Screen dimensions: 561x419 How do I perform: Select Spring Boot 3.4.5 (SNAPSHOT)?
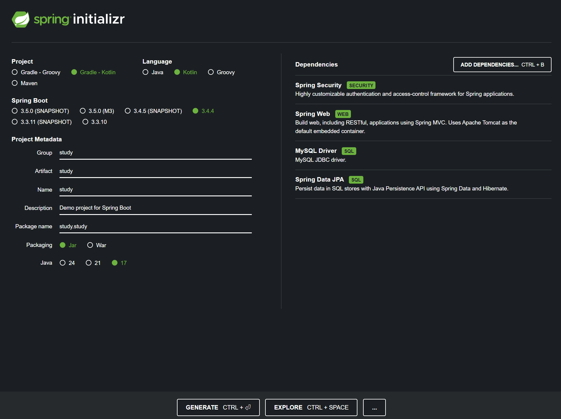pyautogui.click(x=153, y=111)
